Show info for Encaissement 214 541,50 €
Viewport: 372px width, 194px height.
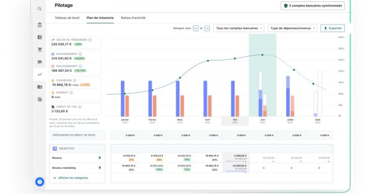click(81, 54)
